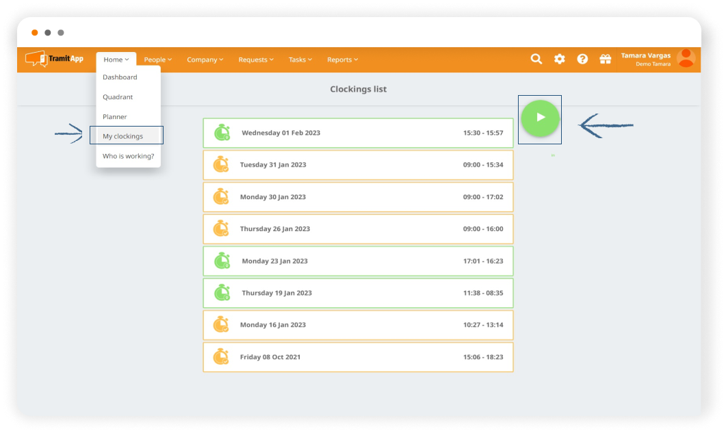Expand the Company dropdown menu
This screenshot has width=726, height=433.
point(205,60)
